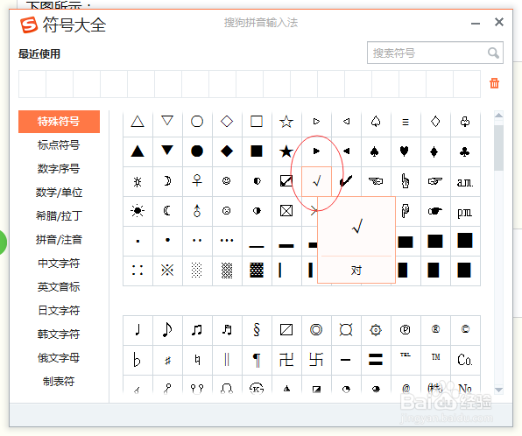Insert the solid black diamond symbol
The height and width of the screenshot is (436, 522).
[227, 151]
